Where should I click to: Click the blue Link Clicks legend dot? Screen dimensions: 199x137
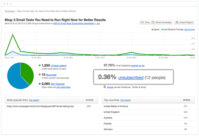pos(162,29)
